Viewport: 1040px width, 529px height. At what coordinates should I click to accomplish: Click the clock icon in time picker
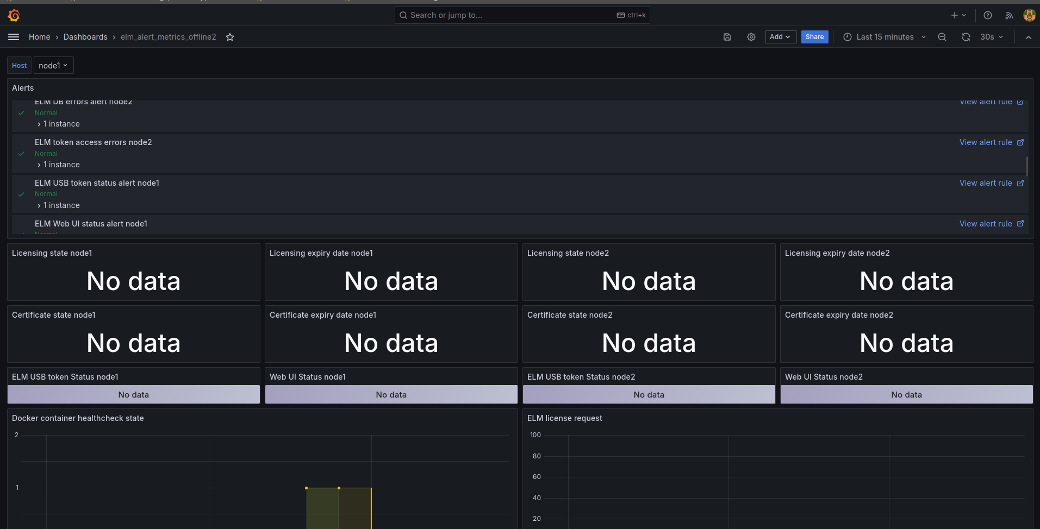tap(847, 37)
